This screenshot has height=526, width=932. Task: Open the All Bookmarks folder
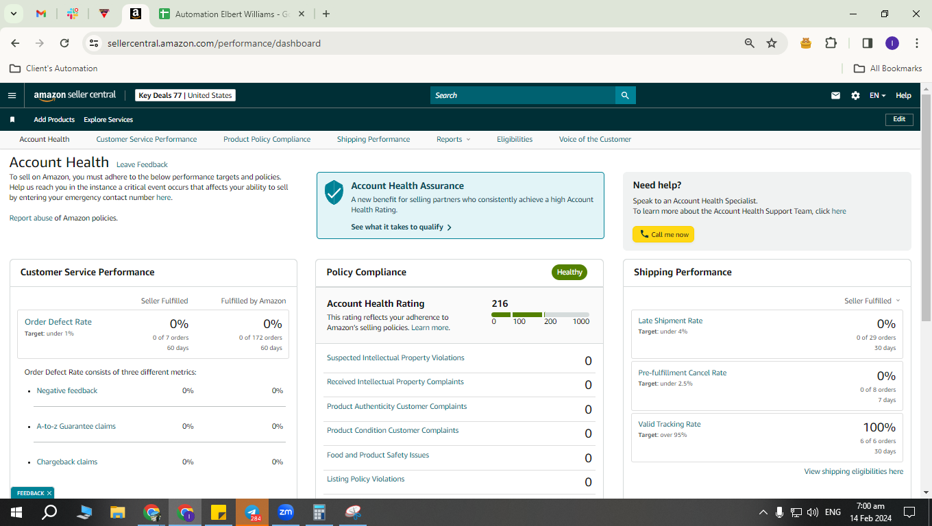tap(887, 68)
